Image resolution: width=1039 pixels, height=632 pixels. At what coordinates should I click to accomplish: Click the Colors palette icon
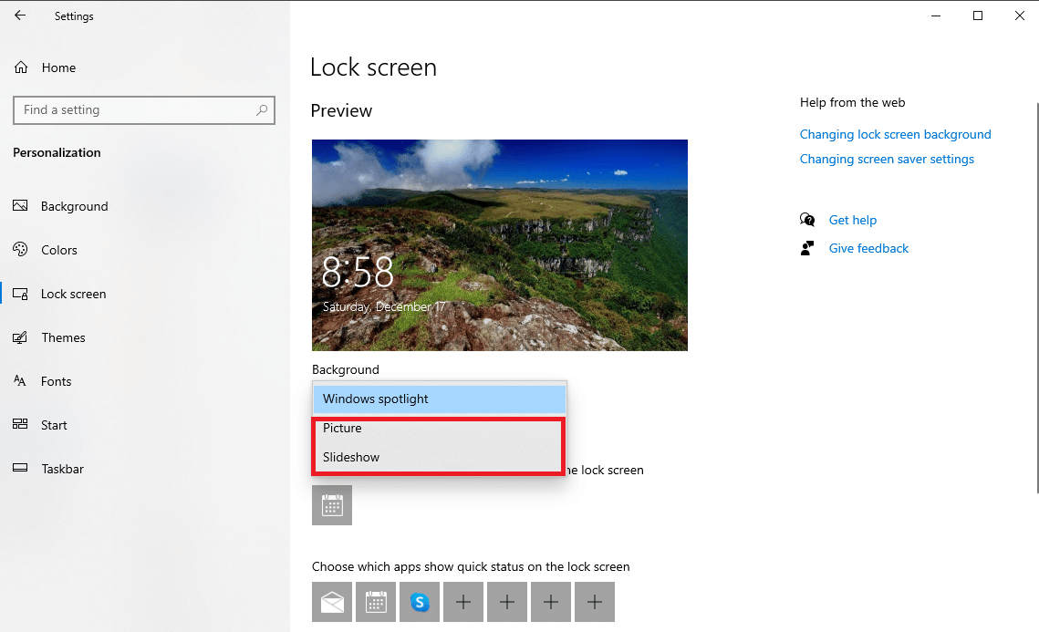click(x=20, y=249)
